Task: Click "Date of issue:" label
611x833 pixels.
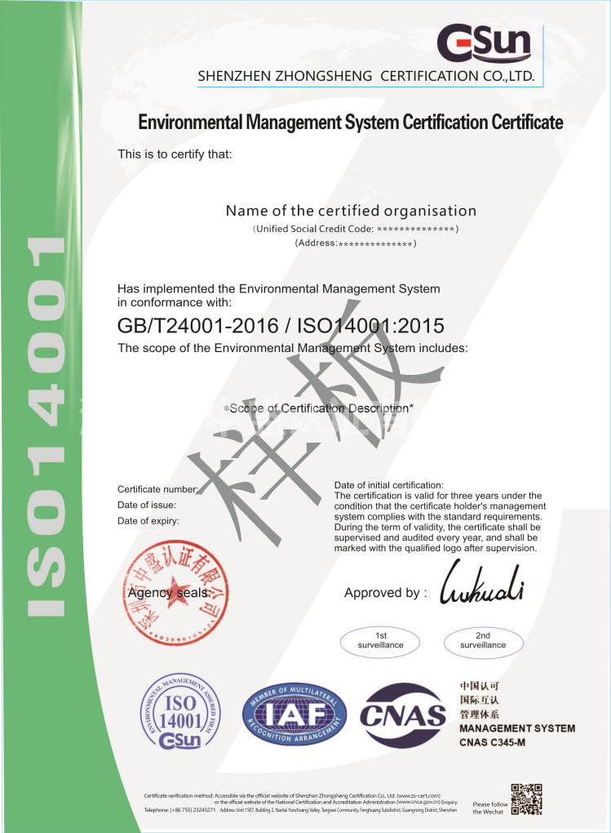Action: tap(147, 505)
